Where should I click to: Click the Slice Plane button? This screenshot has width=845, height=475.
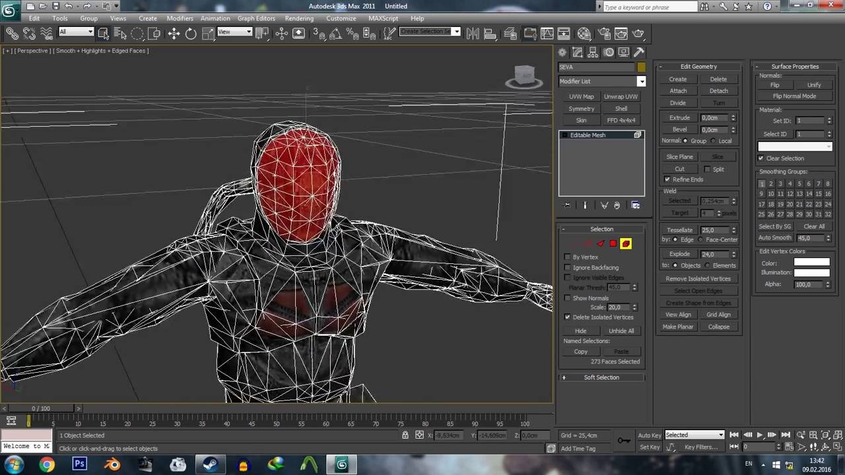pos(679,157)
